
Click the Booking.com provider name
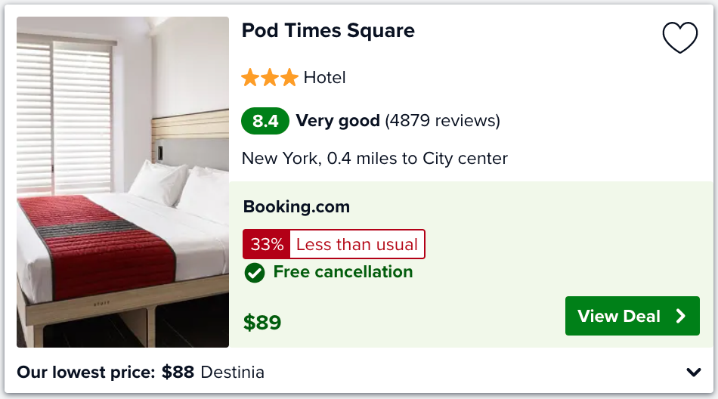click(x=296, y=206)
